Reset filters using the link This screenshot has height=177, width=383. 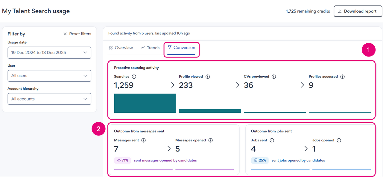point(80,34)
